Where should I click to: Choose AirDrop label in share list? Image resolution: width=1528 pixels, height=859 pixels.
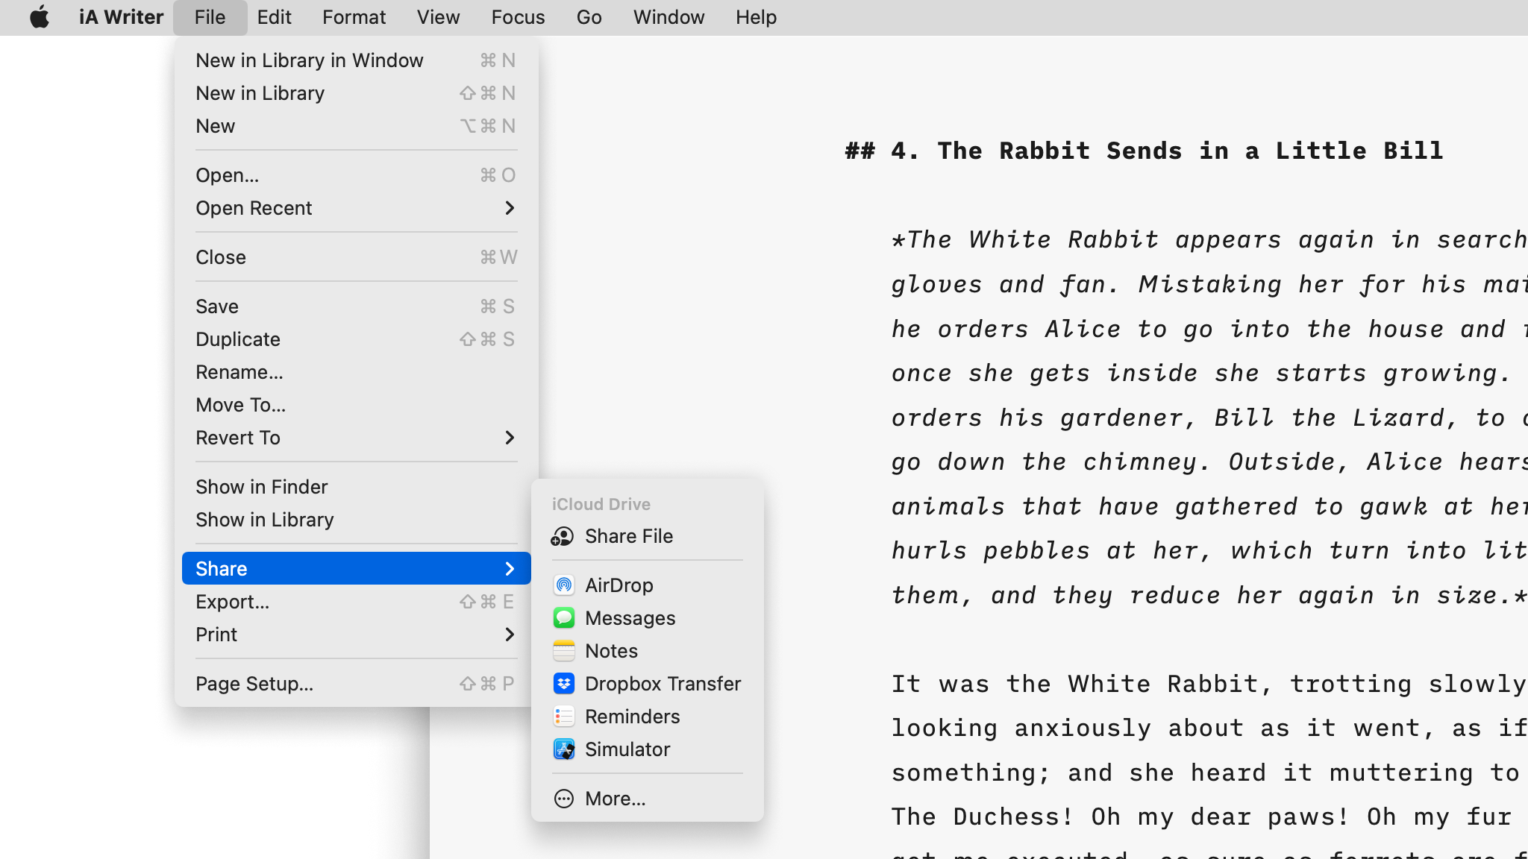click(619, 585)
